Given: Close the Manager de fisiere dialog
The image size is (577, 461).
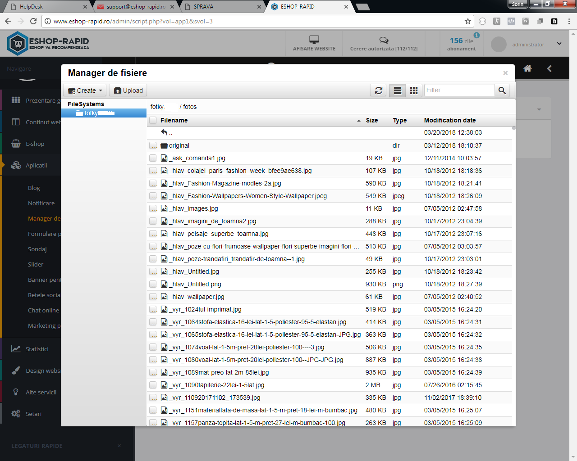Looking at the screenshot, I should point(505,73).
